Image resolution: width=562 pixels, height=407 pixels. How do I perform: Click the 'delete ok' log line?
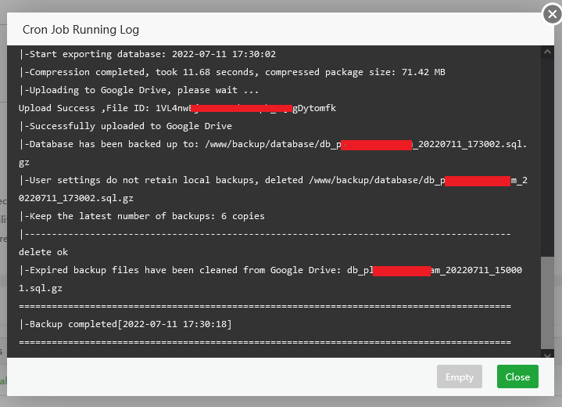click(x=43, y=252)
